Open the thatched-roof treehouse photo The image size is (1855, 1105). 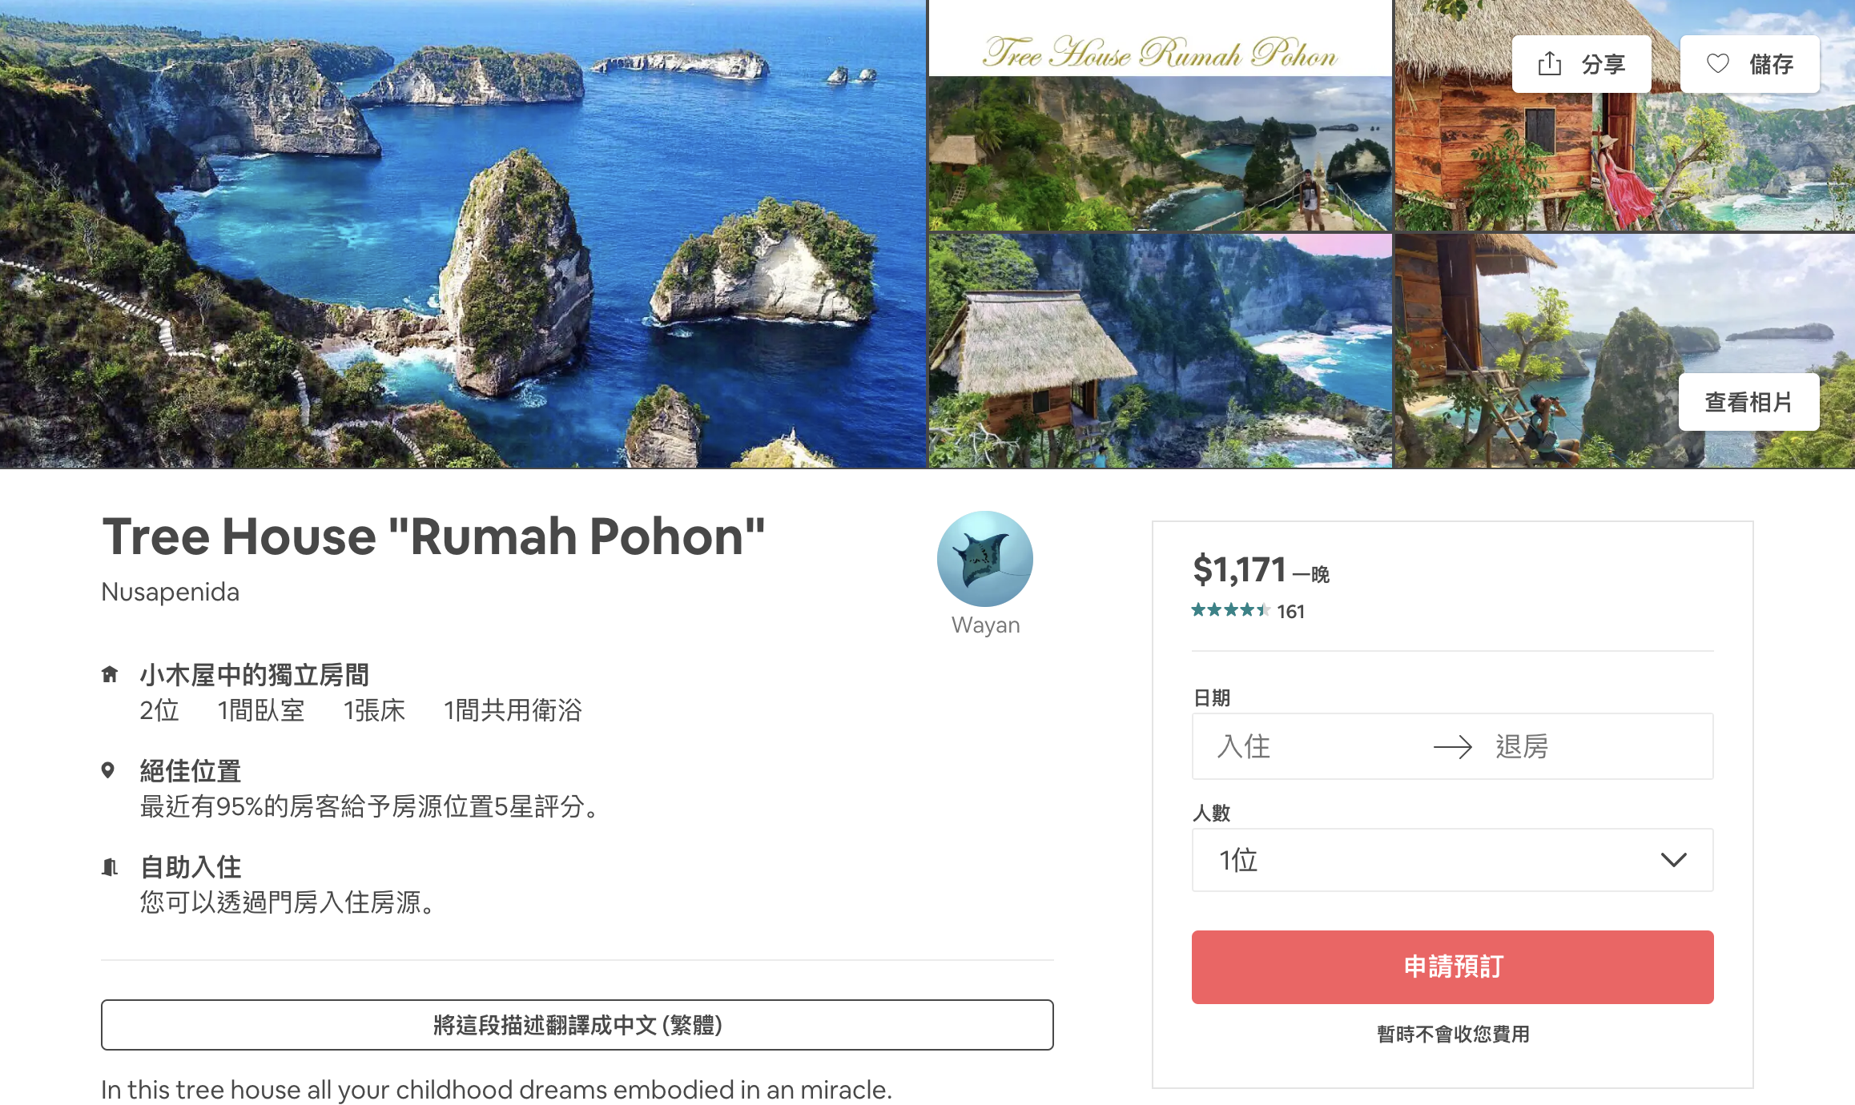click(1160, 351)
